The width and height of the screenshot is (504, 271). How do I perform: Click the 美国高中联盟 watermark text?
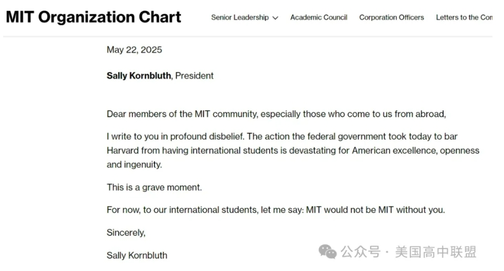pos(436,252)
